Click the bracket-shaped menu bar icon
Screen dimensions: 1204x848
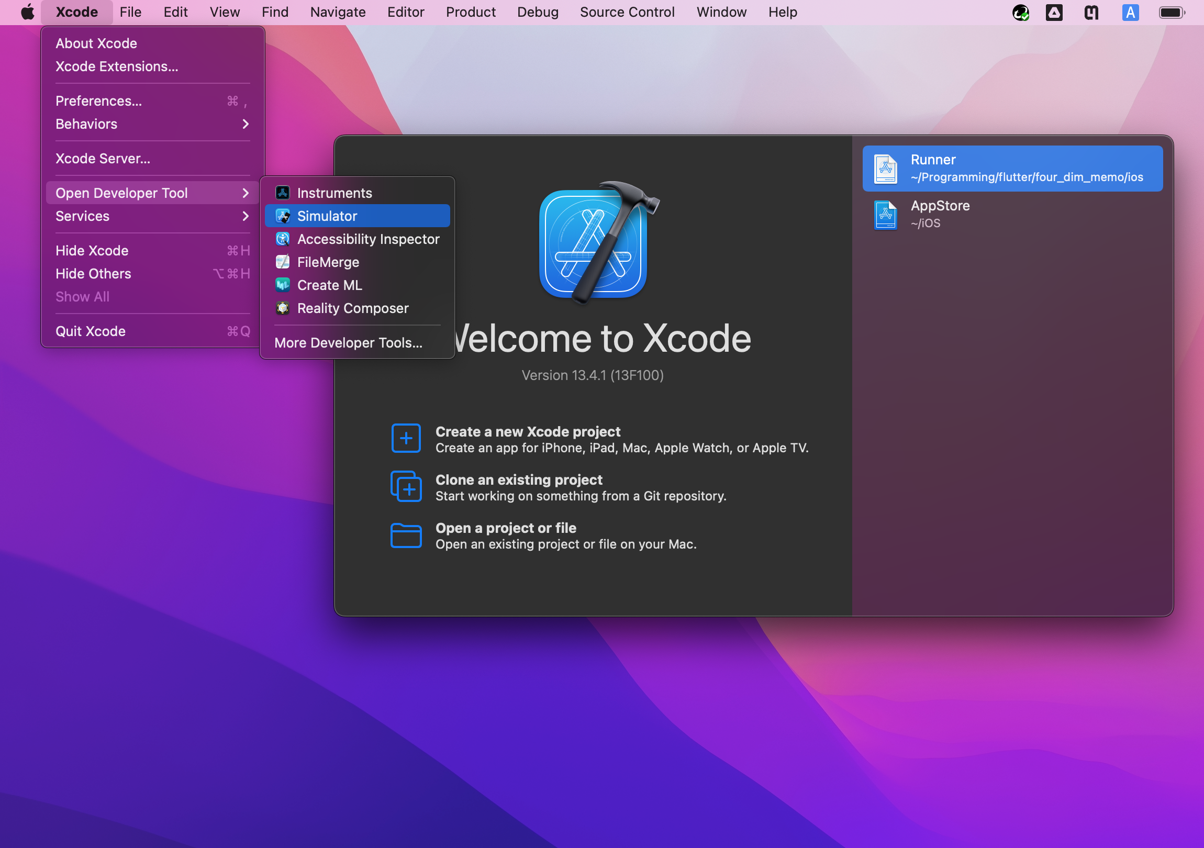(1092, 12)
